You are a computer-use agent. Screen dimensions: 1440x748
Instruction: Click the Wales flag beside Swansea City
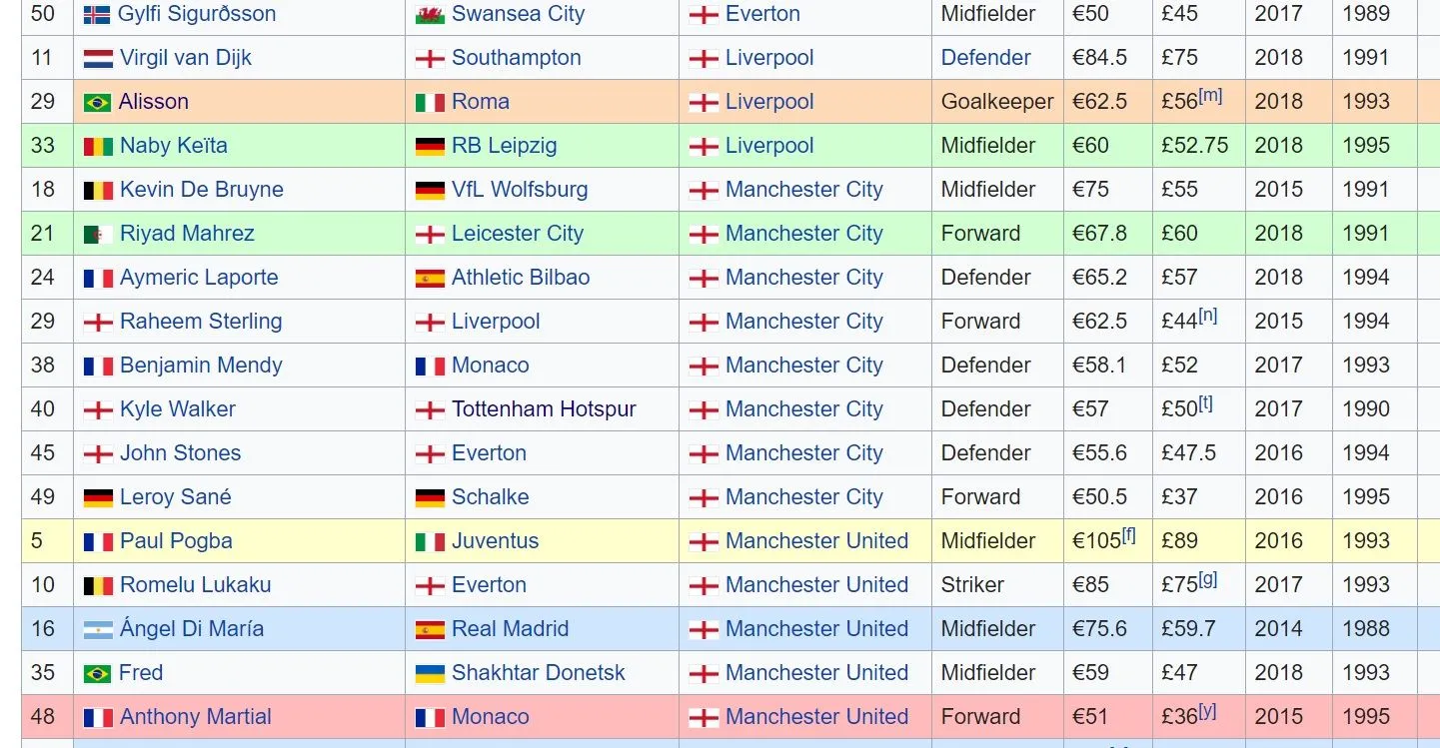(x=430, y=15)
